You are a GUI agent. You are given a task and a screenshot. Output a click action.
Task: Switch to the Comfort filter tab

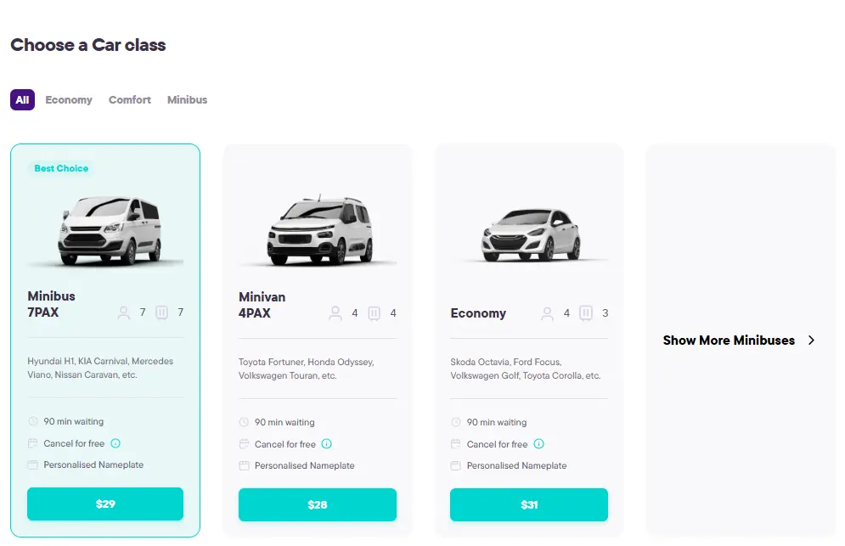tap(129, 99)
